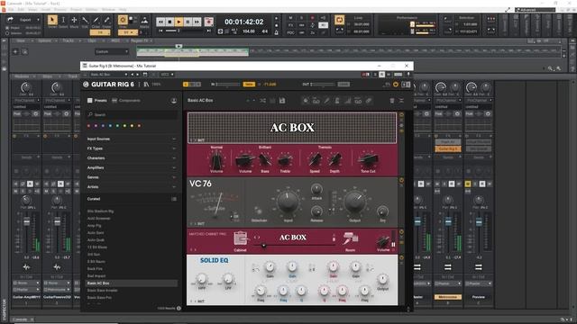
Task: Collapse all rack components icon
Action: (401, 100)
